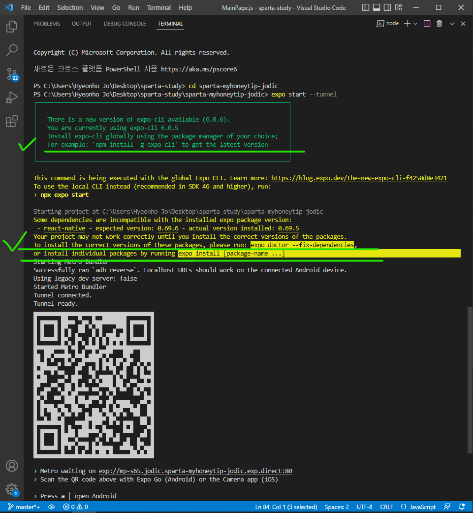Screen dimensions: 473x513
Task: Click 'Tunnel ready.' terminal line
Action: point(56,303)
